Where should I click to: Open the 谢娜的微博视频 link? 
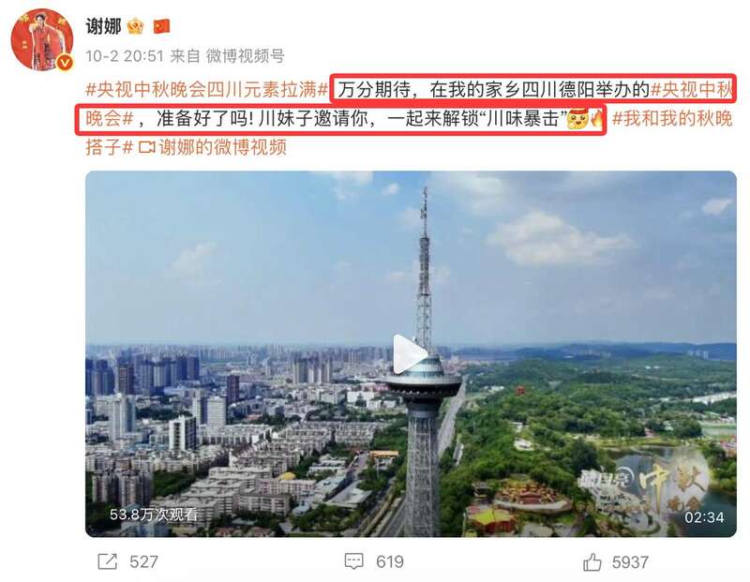(222, 147)
